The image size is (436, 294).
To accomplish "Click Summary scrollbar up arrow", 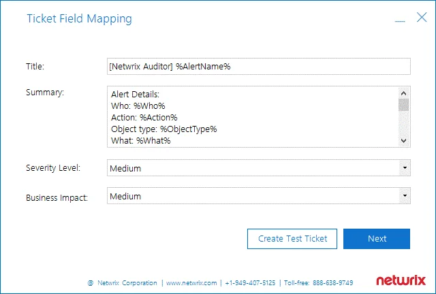I will (x=404, y=93).
